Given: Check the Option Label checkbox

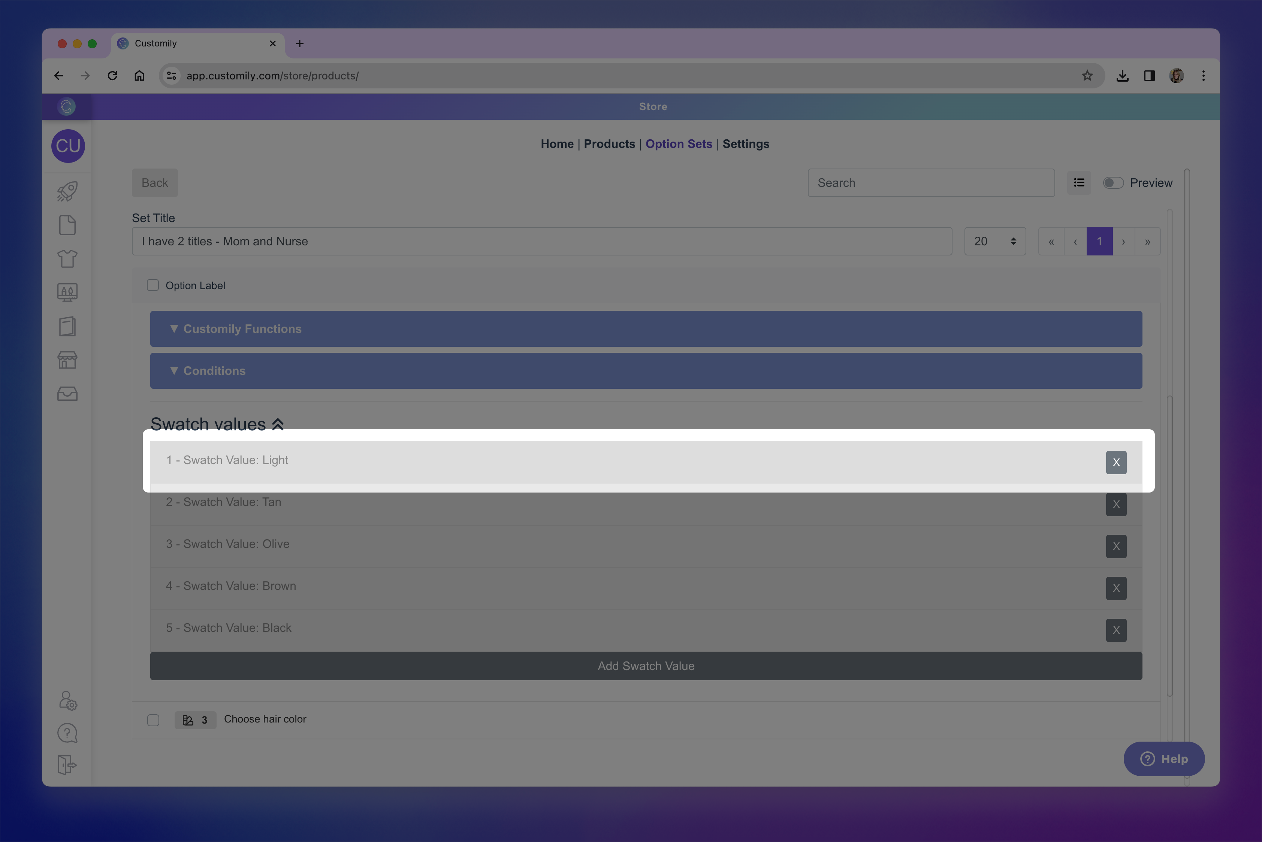Looking at the screenshot, I should click(x=153, y=285).
